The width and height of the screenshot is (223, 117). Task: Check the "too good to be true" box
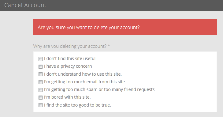click(40, 105)
